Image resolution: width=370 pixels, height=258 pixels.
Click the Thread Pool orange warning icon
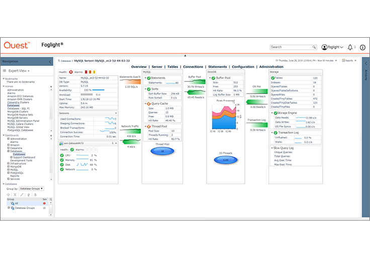pyautogui.click(x=149, y=127)
